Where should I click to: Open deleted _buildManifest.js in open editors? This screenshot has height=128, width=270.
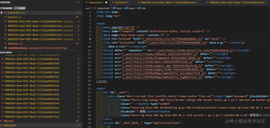41,48
